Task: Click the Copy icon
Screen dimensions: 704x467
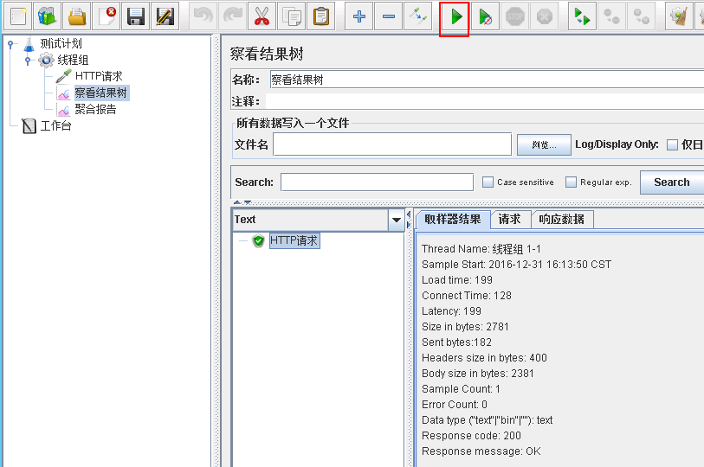Action: click(x=292, y=16)
